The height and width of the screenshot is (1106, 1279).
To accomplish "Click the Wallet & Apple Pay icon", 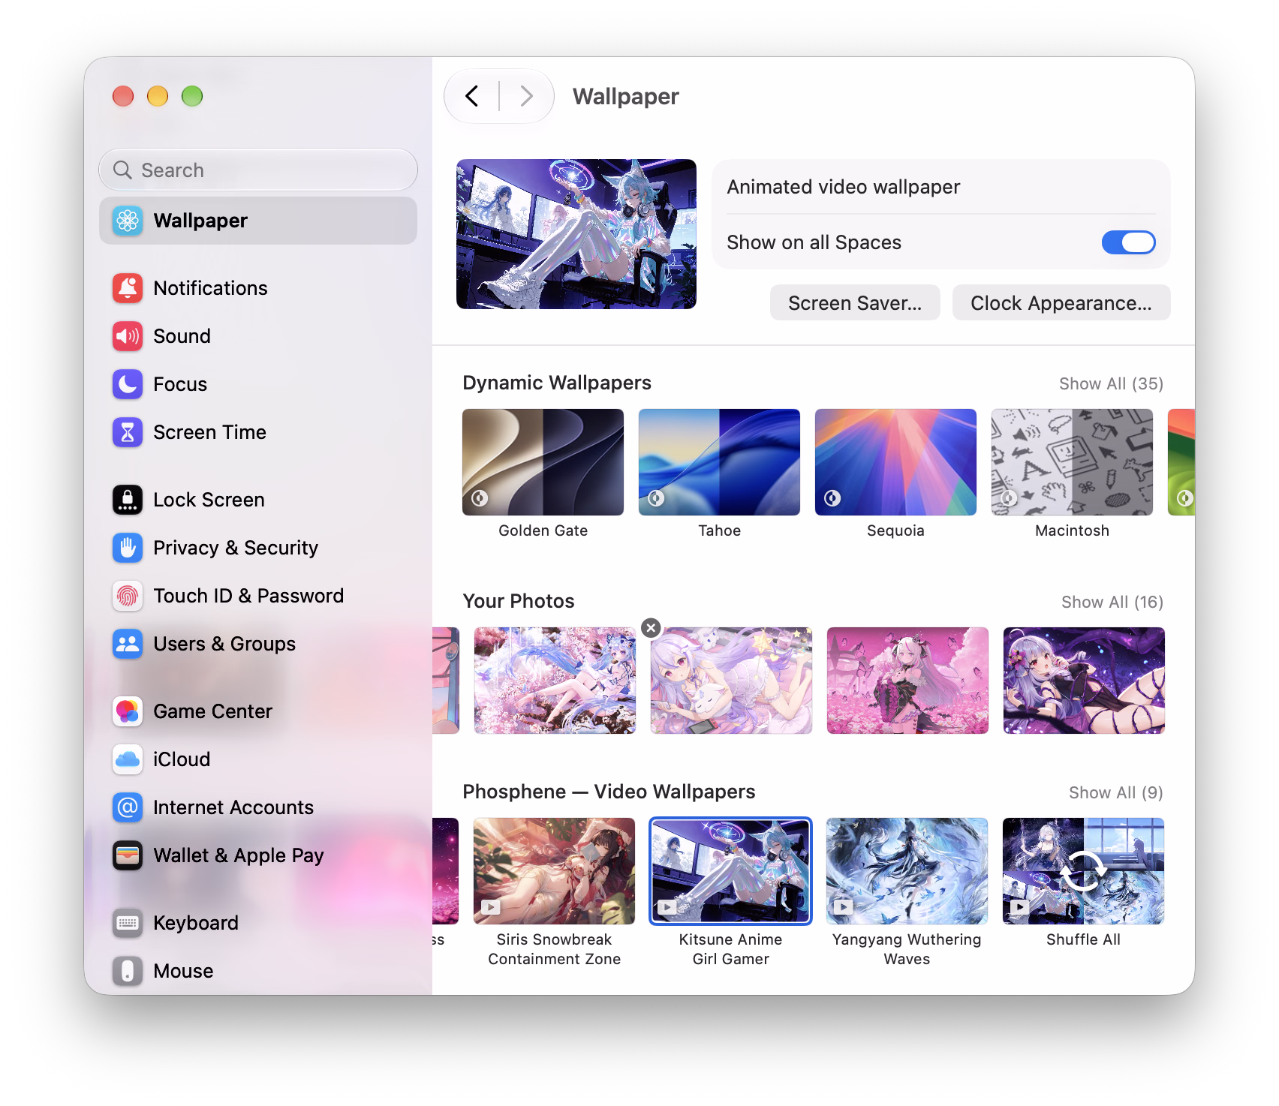I will tap(128, 855).
